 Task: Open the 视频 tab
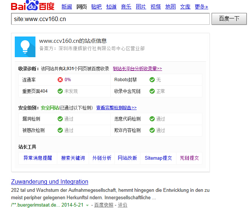click(x=155, y=7)
